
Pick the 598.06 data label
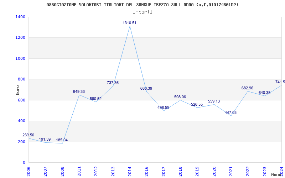[x=180, y=97]
